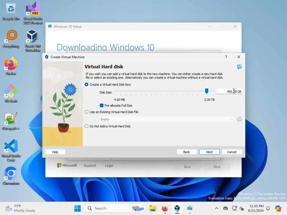Click the disk size 900.00 GB field
287x215 pixels.
(229, 92)
